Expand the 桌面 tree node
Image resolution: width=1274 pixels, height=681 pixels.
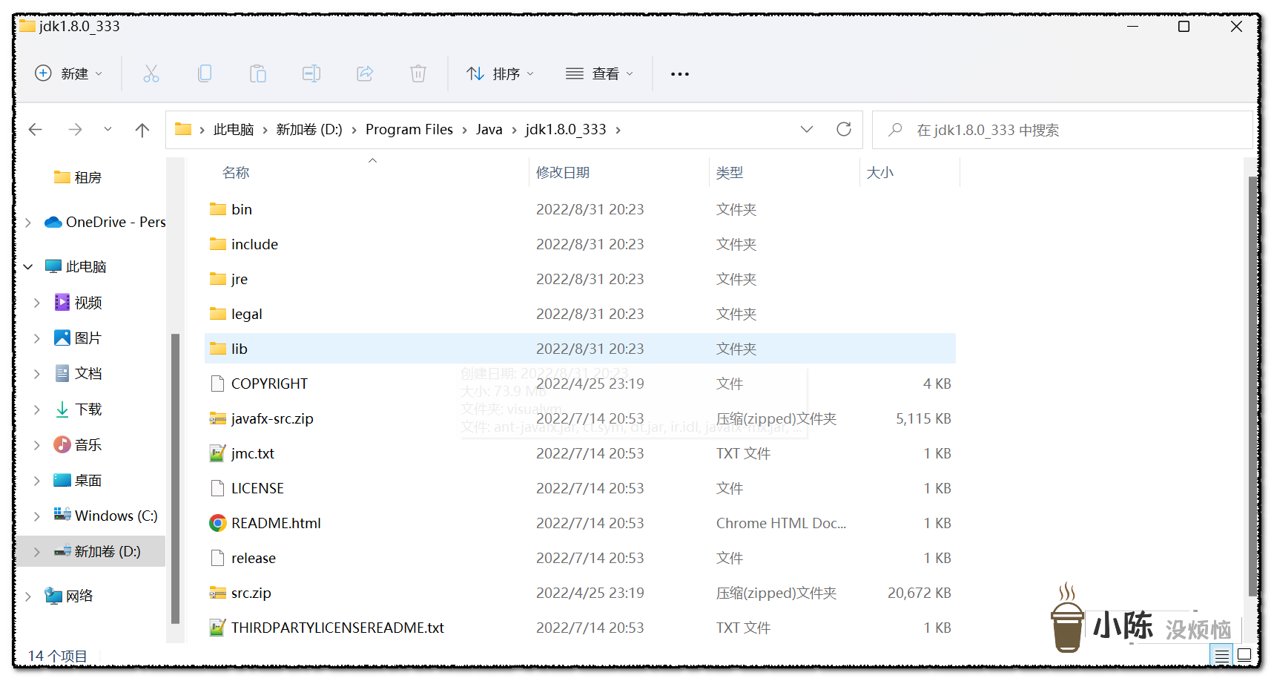[37, 481]
